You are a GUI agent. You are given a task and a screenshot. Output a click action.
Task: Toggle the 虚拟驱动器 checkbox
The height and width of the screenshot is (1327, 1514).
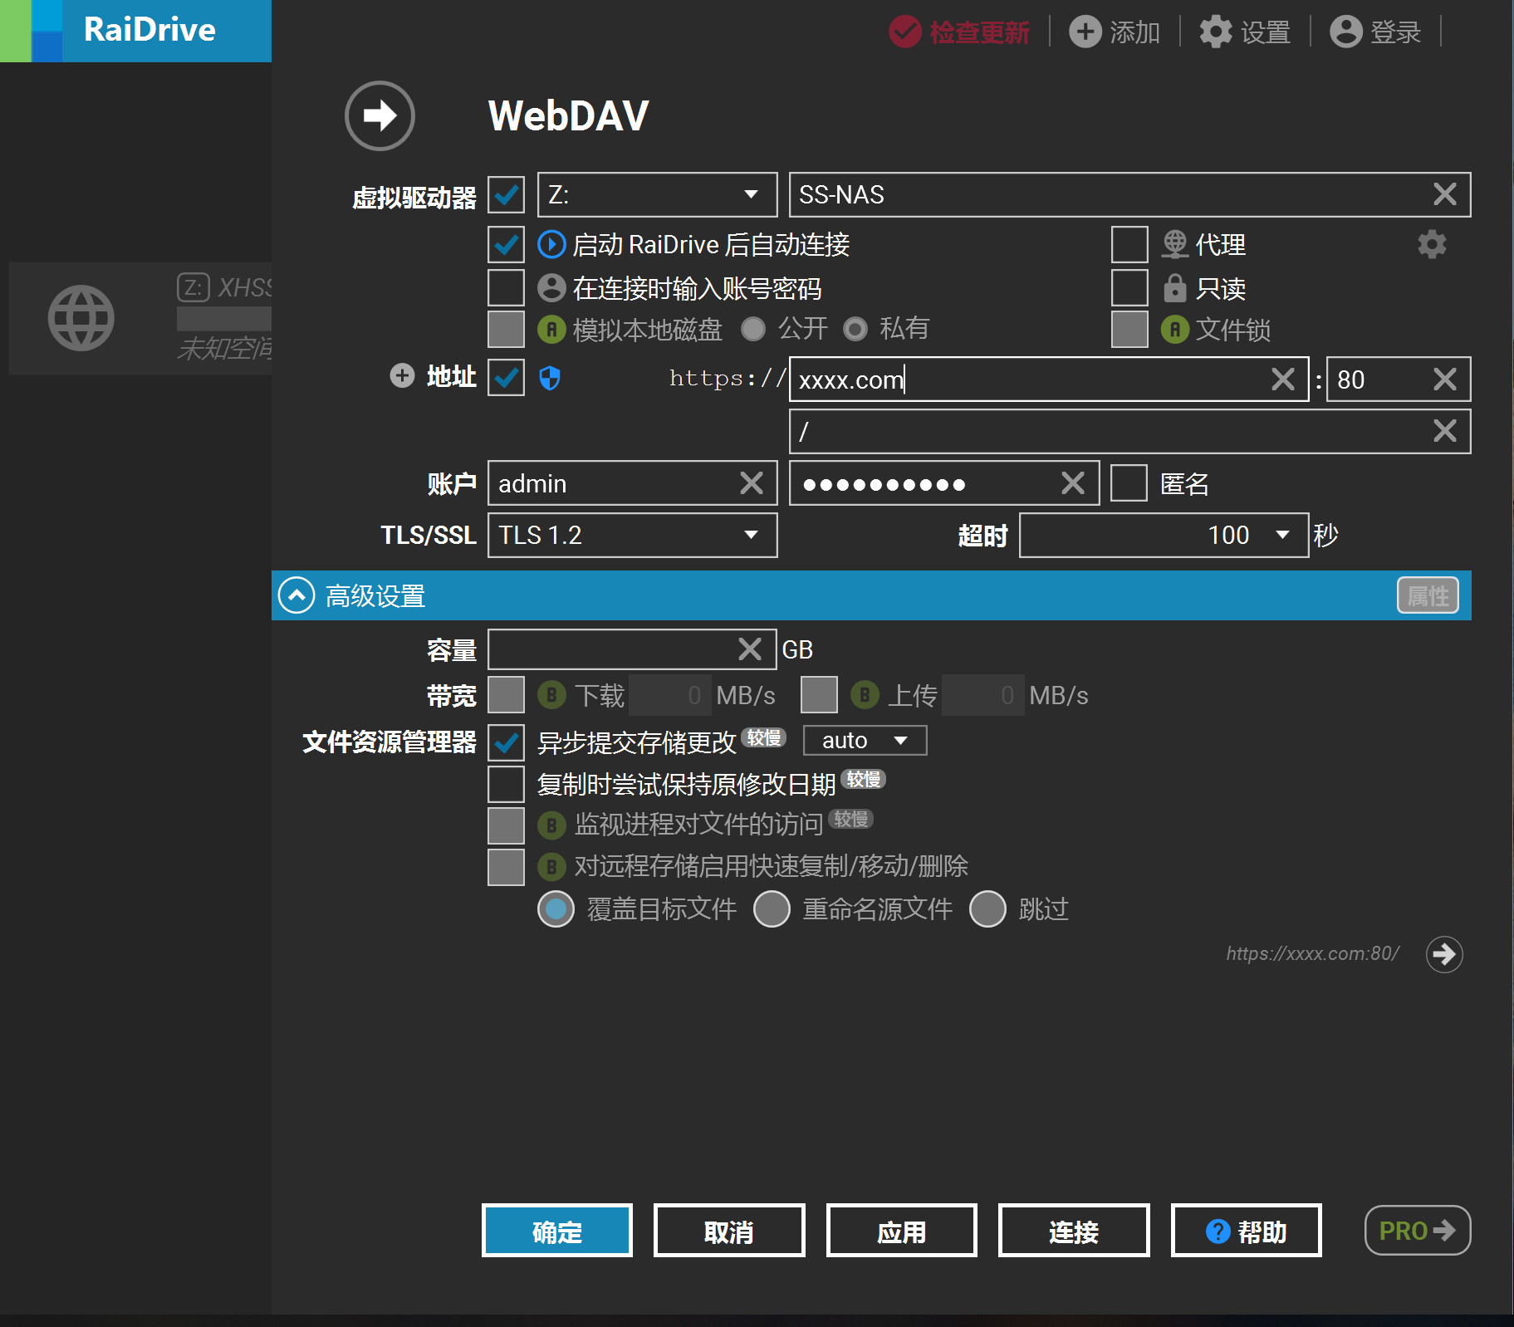pos(506,194)
